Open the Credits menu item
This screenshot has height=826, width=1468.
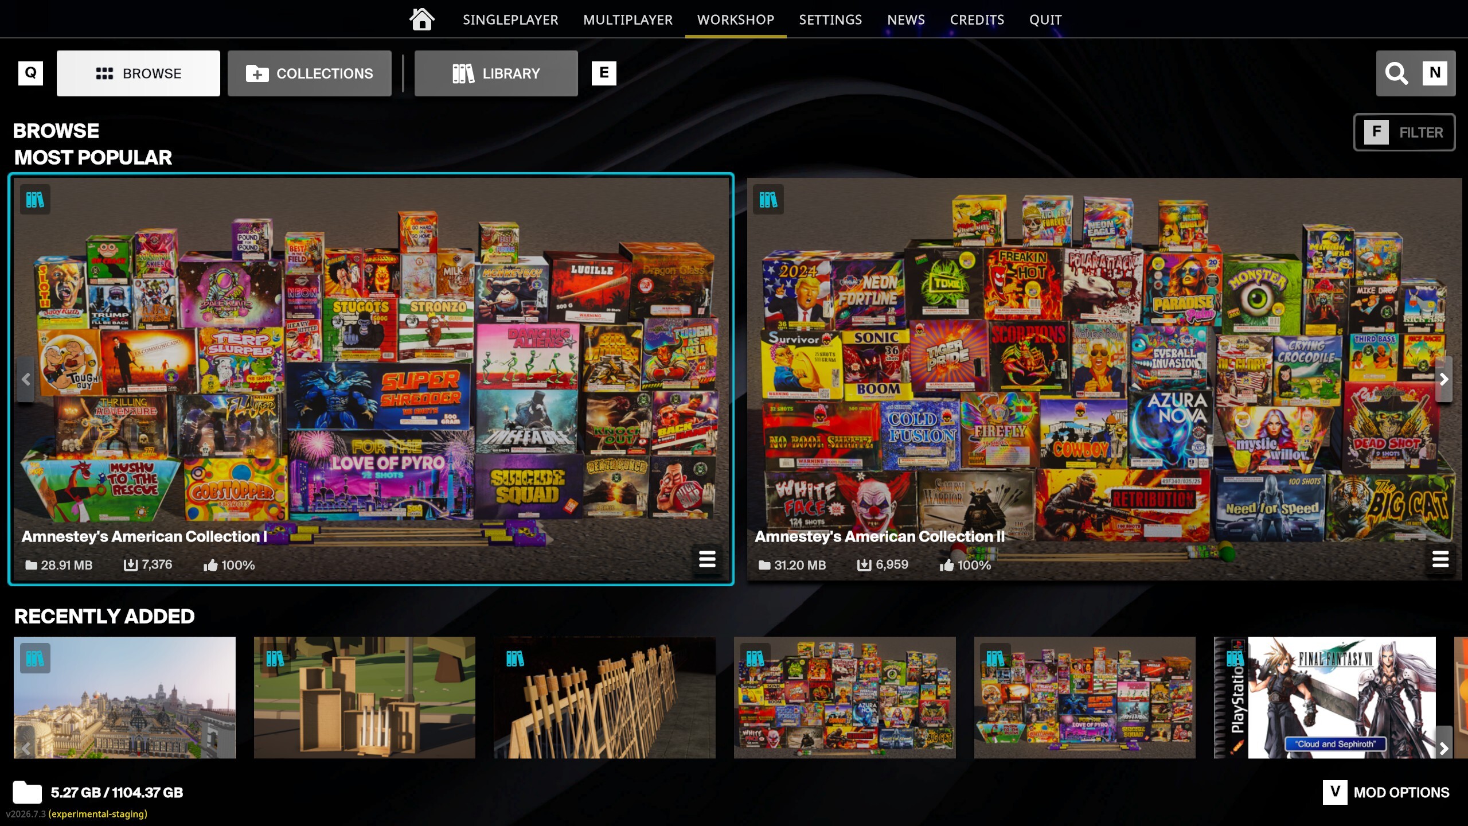[x=977, y=20]
